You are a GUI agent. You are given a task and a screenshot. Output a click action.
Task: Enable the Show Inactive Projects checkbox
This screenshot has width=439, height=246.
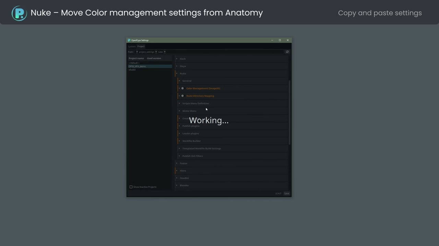coord(131,187)
